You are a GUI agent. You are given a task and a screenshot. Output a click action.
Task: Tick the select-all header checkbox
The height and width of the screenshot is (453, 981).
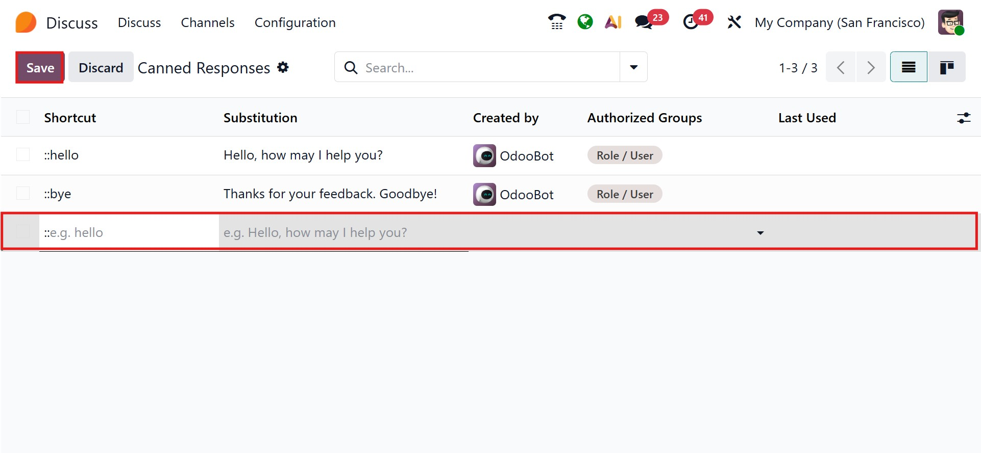point(23,118)
